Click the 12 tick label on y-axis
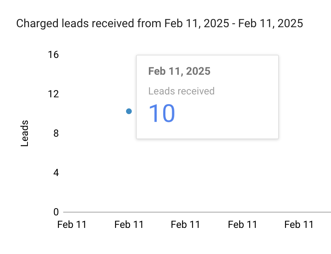 [x=53, y=94]
